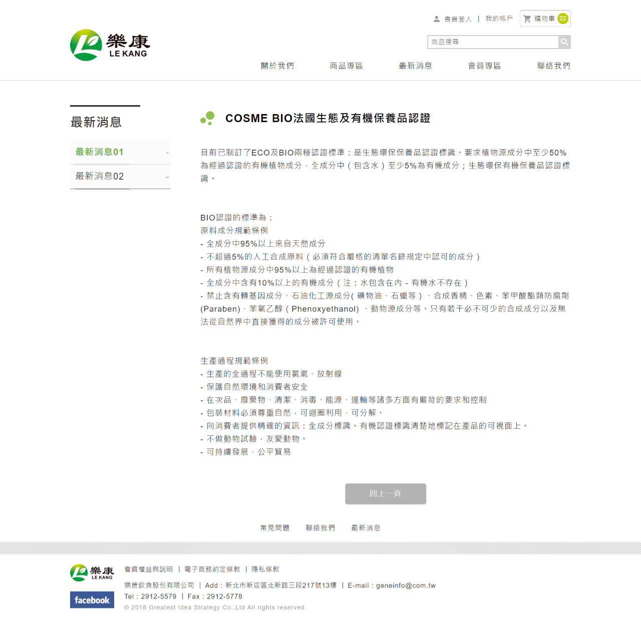
Task: Click the 商品搜尋 search input field
Action: [493, 42]
